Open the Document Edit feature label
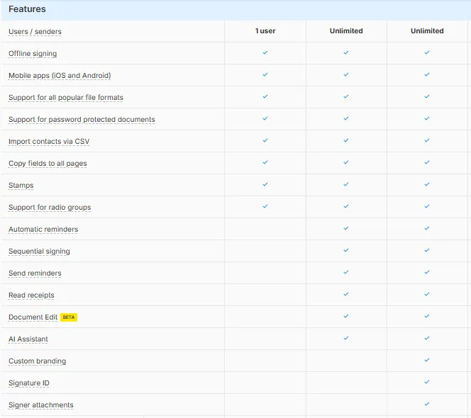Screen dimensions: 471x418 coord(33,317)
